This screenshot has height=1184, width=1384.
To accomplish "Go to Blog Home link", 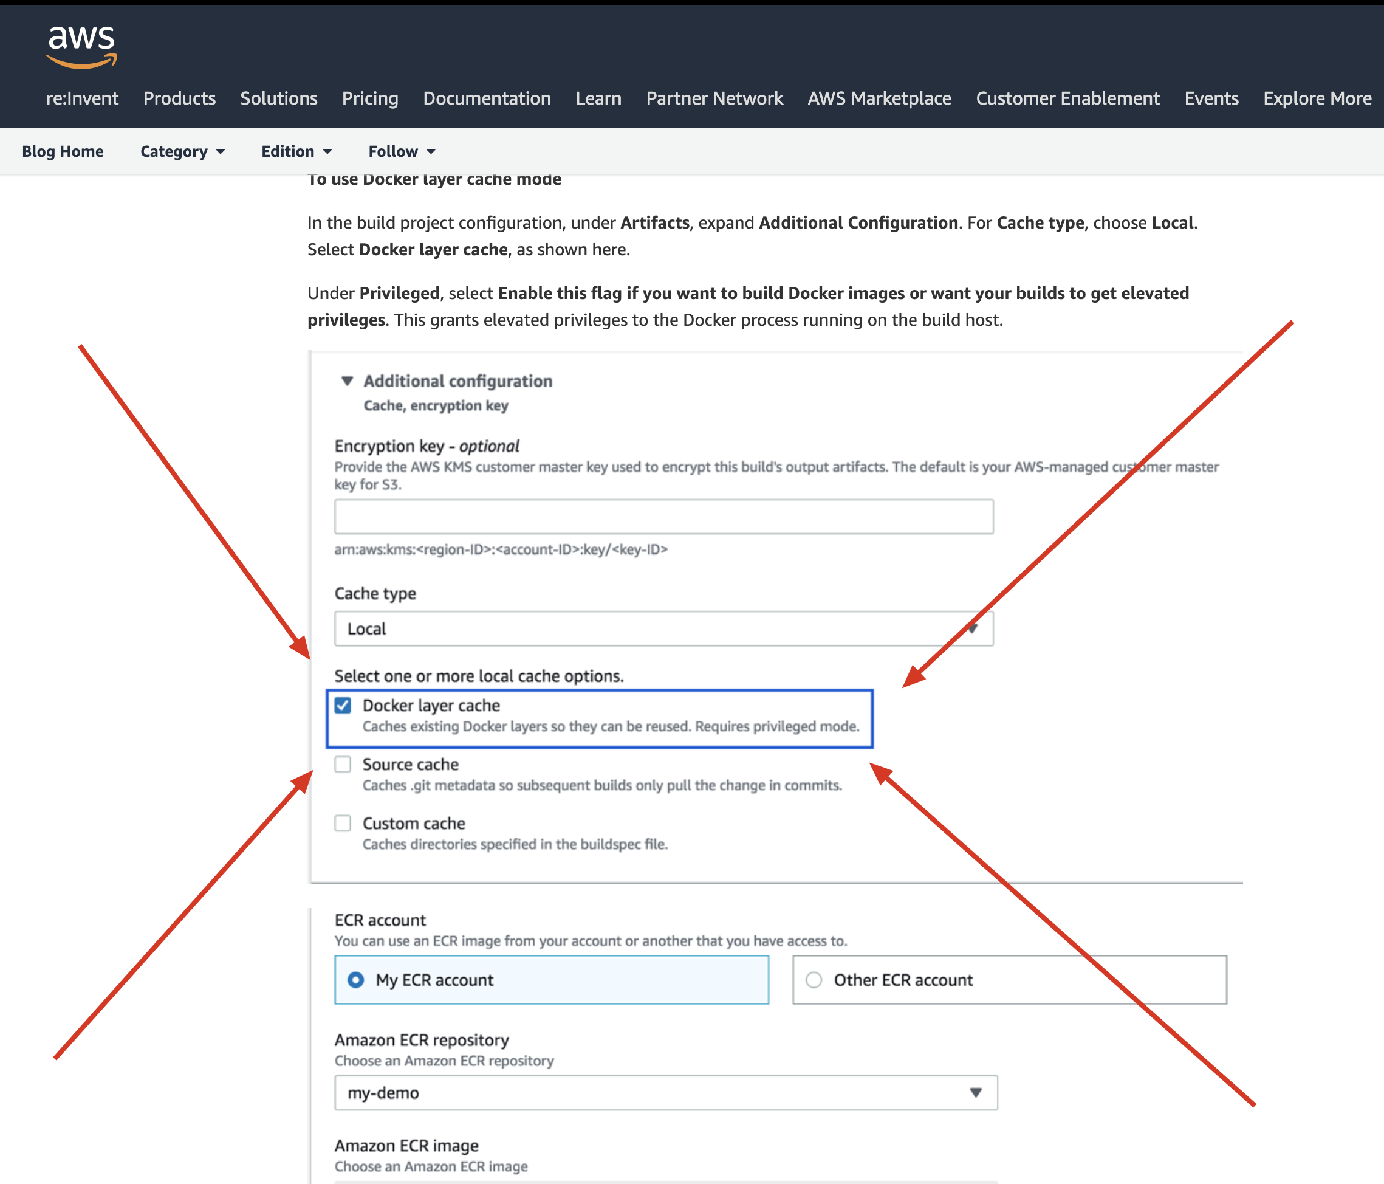I will coord(63,152).
